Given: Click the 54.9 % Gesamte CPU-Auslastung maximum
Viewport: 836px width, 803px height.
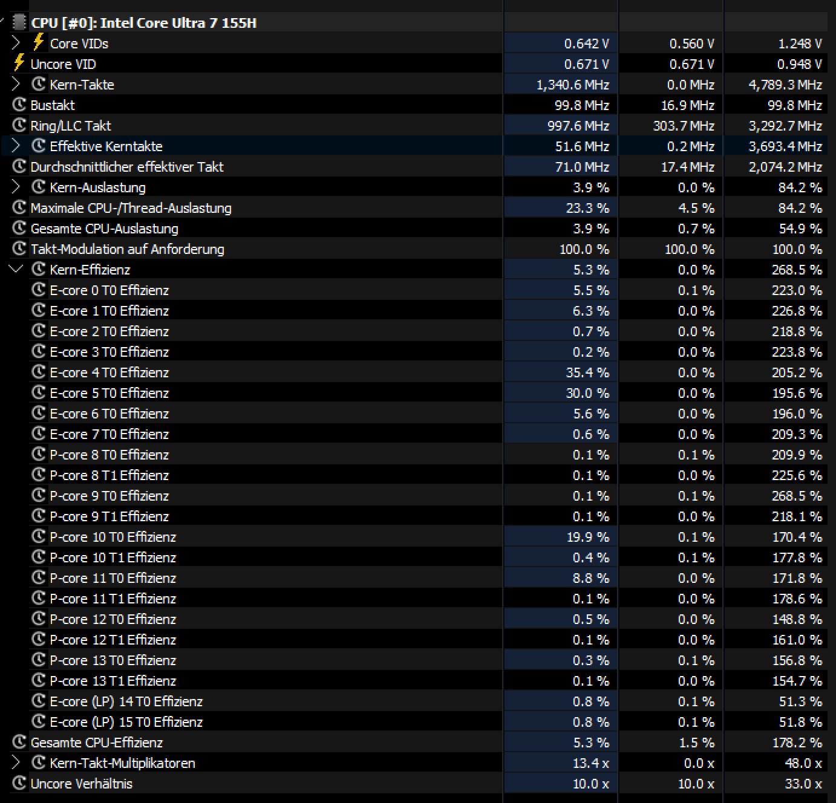Looking at the screenshot, I should 800,229.
